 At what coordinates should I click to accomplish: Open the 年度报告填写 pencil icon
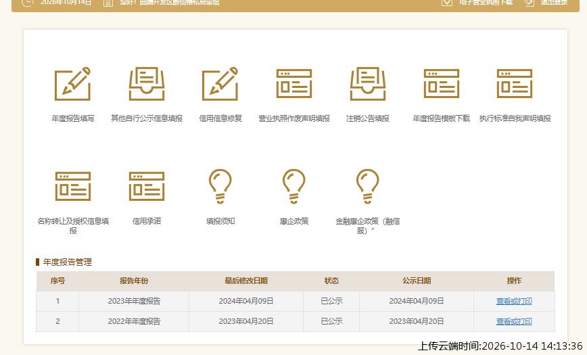72,84
